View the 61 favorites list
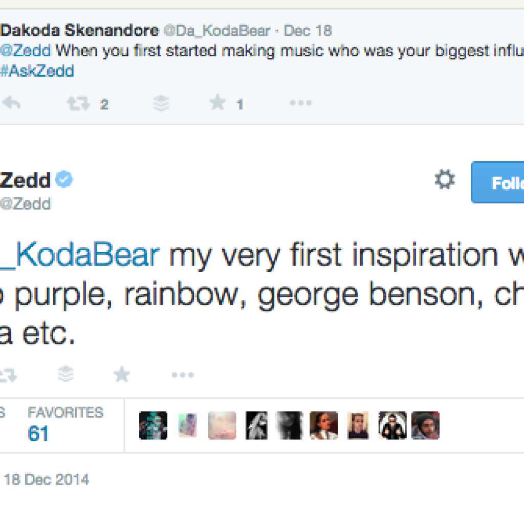The height and width of the screenshot is (524, 524). [38, 433]
